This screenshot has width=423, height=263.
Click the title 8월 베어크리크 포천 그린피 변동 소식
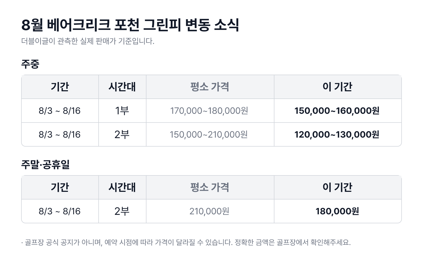(x=130, y=25)
